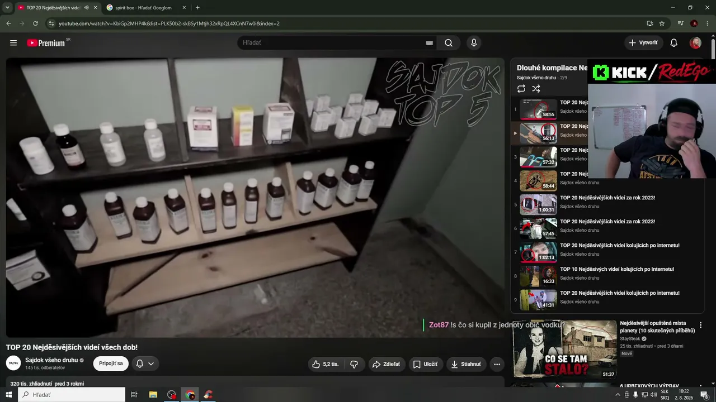Open the 58:44 playlist thumbnail
This screenshot has height=402, width=716.
click(538, 181)
